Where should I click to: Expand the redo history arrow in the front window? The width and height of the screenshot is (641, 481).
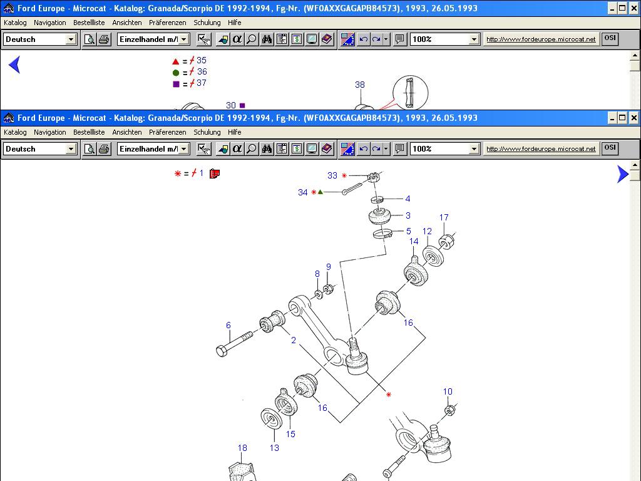pyautogui.click(x=386, y=149)
